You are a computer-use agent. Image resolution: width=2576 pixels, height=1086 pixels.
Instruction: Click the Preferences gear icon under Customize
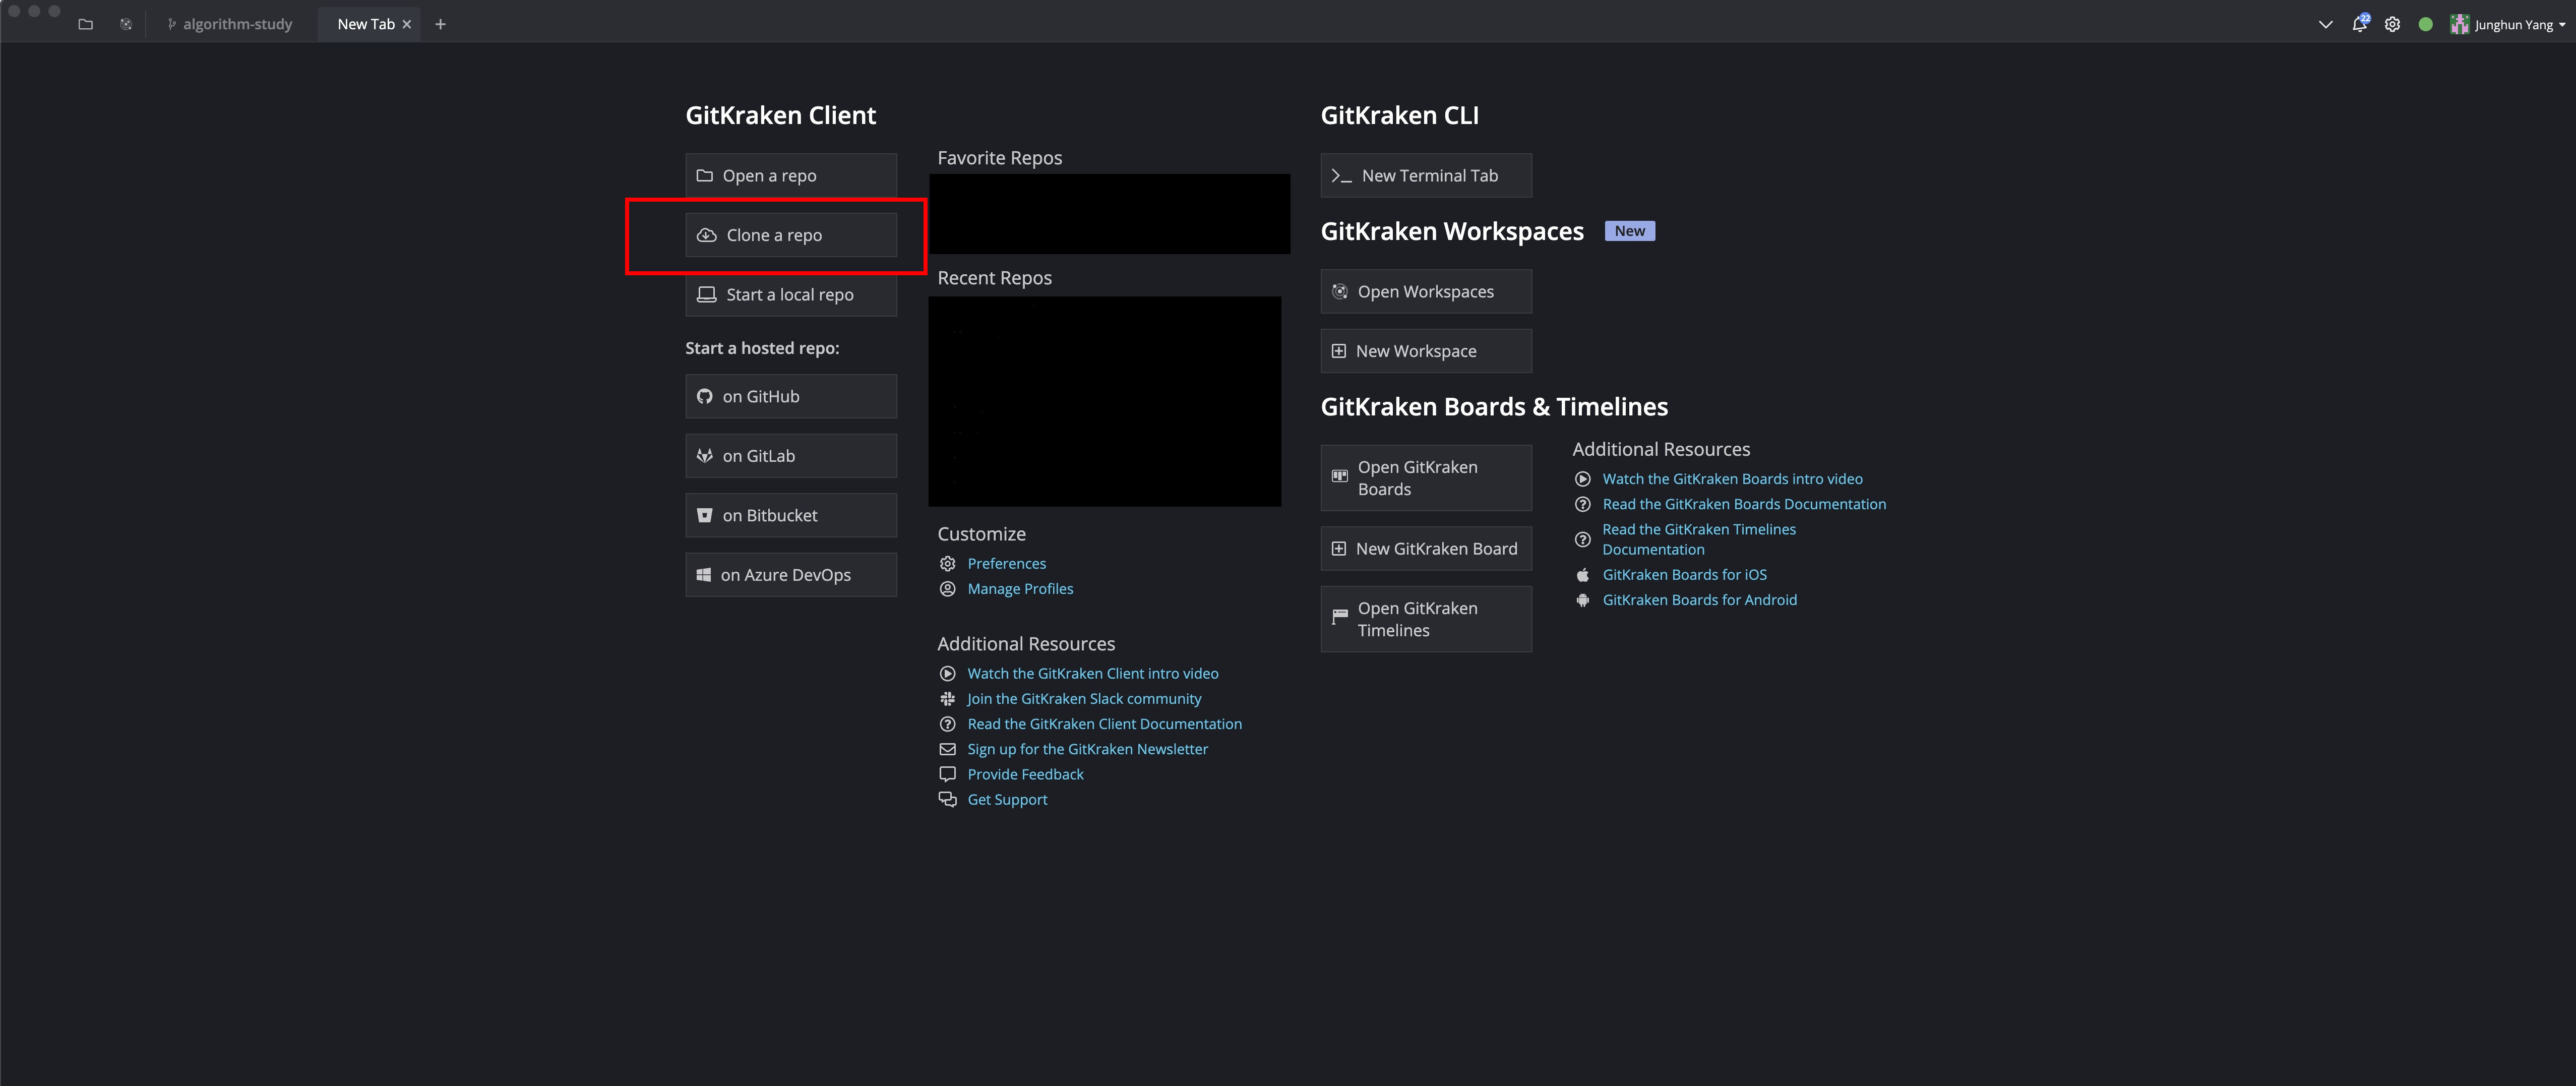pos(947,564)
